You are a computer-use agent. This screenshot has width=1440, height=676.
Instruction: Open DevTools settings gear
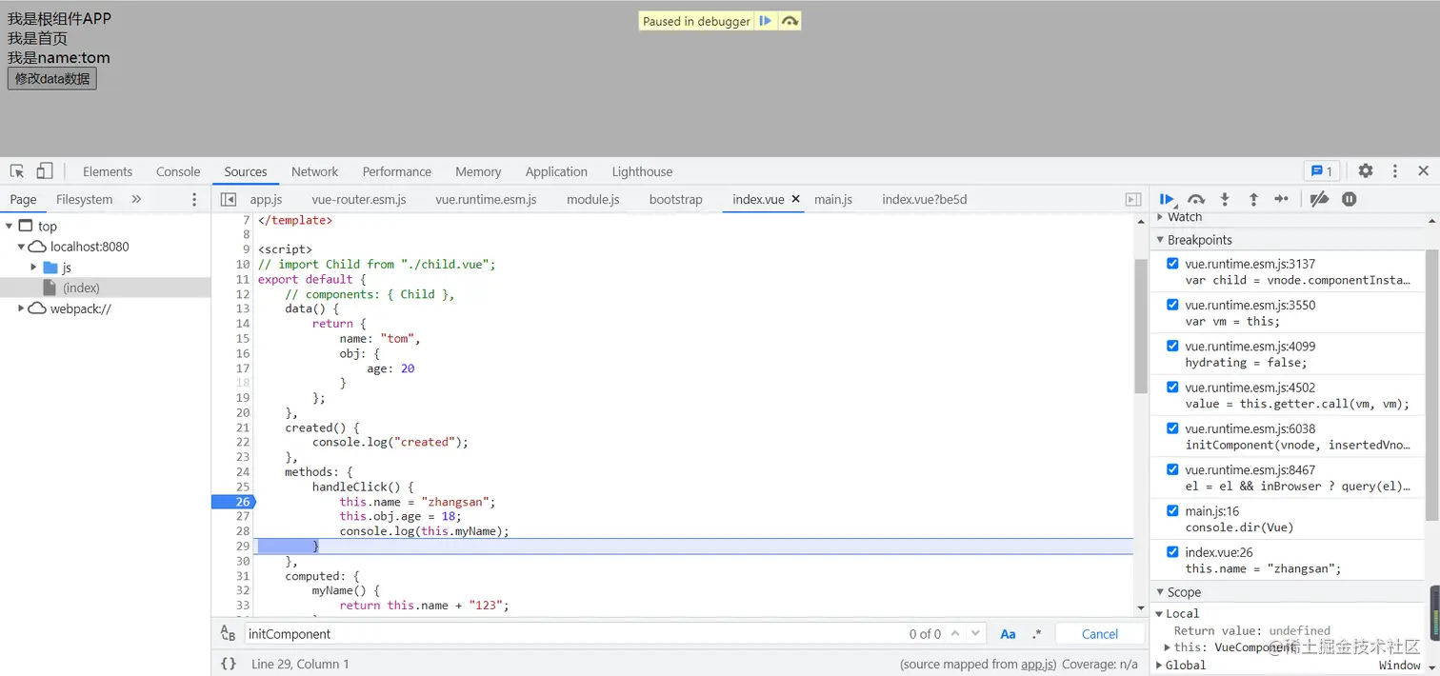tap(1366, 170)
